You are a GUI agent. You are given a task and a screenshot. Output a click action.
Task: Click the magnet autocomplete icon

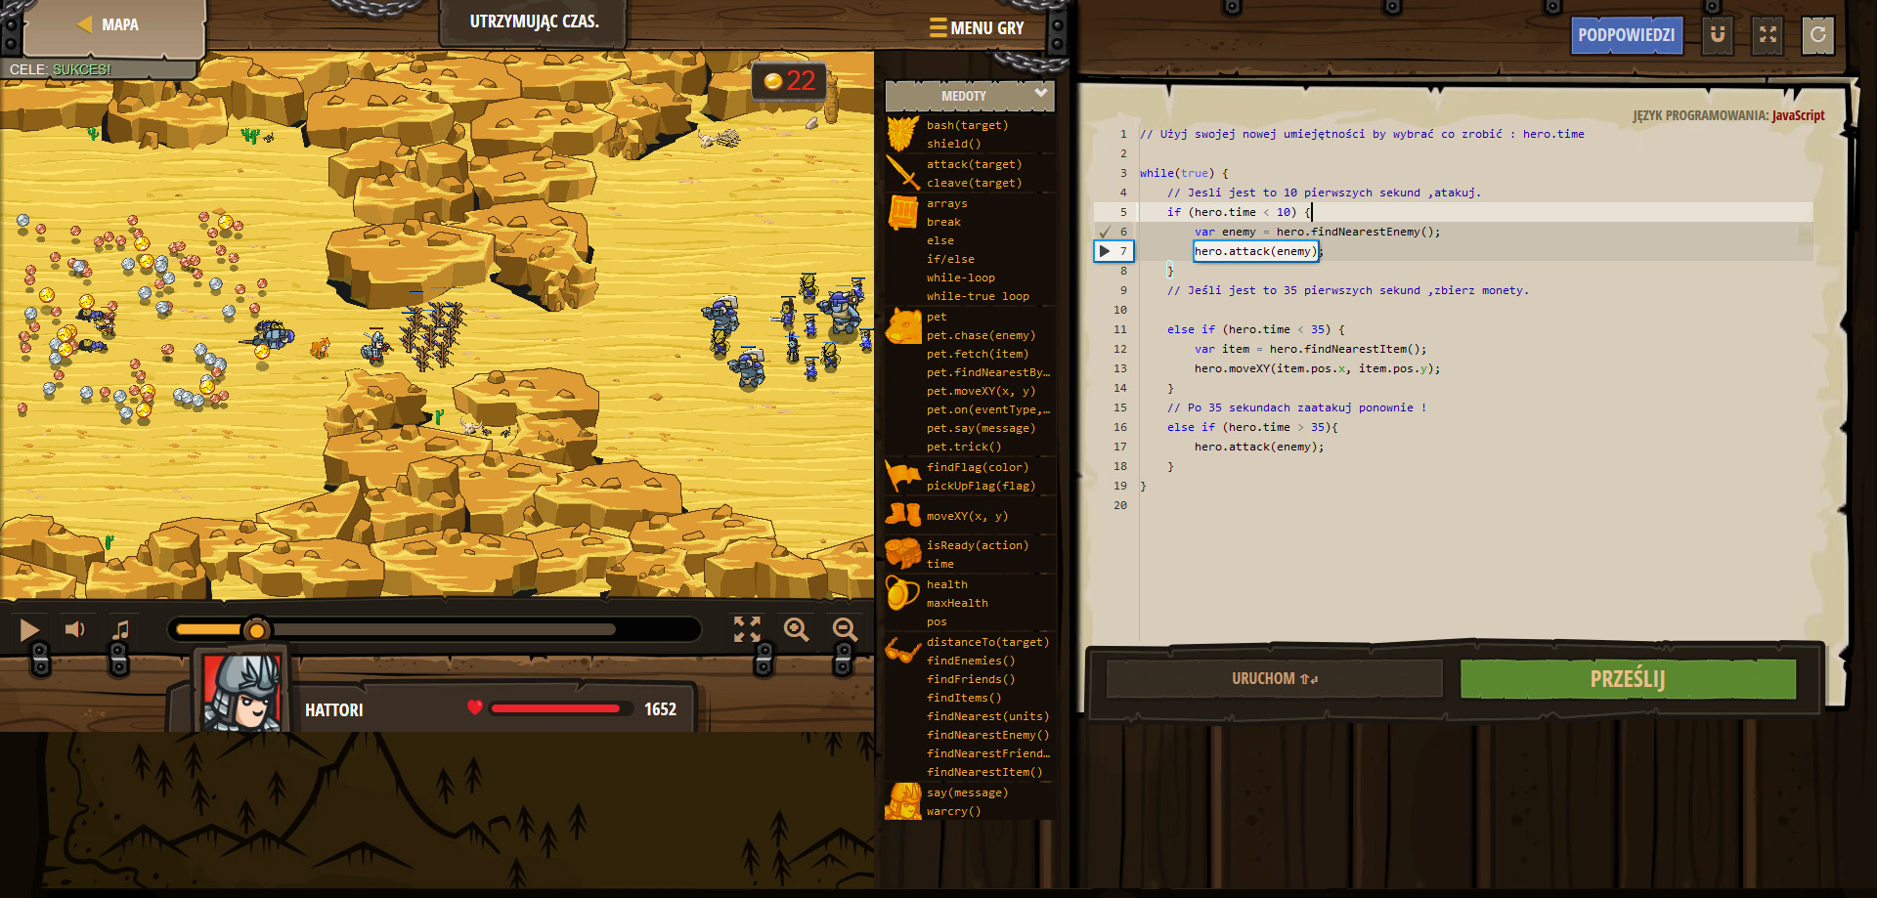click(1717, 35)
